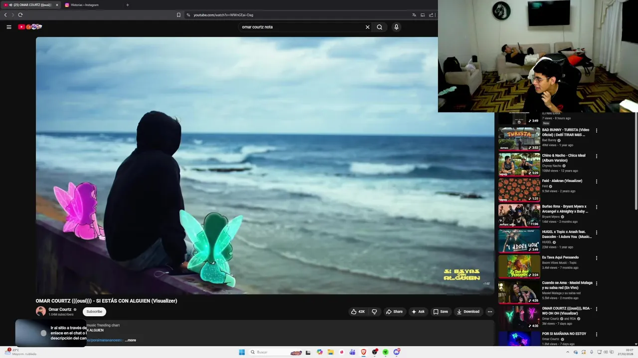Expand description with ...more

point(131,340)
